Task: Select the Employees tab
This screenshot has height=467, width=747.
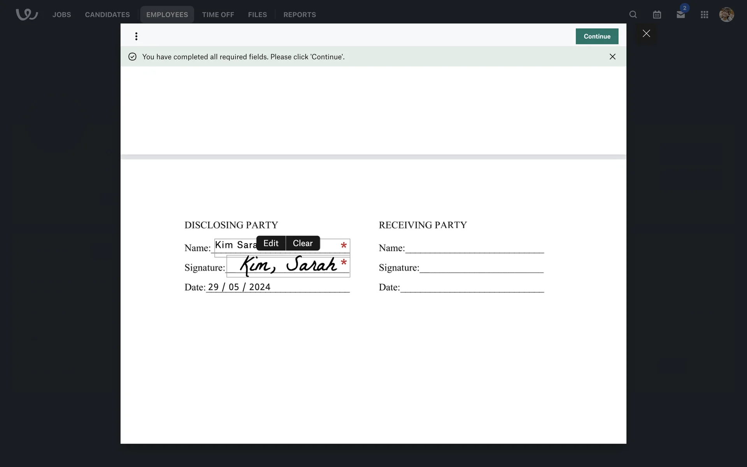Action: pyautogui.click(x=167, y=15)
